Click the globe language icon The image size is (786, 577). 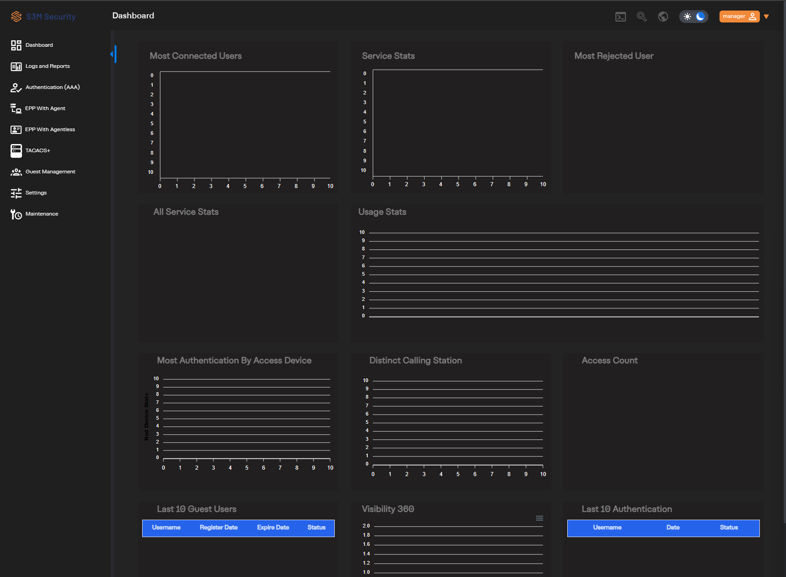[x=663, y=17]
